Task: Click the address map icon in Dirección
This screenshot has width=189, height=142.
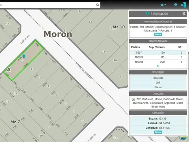Action: tap(133, 99)
